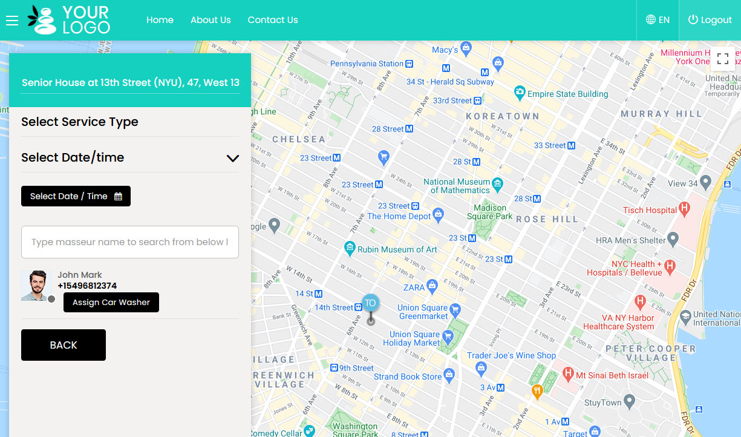
Task: Open the Contact Us page
Action: point(273,19)
